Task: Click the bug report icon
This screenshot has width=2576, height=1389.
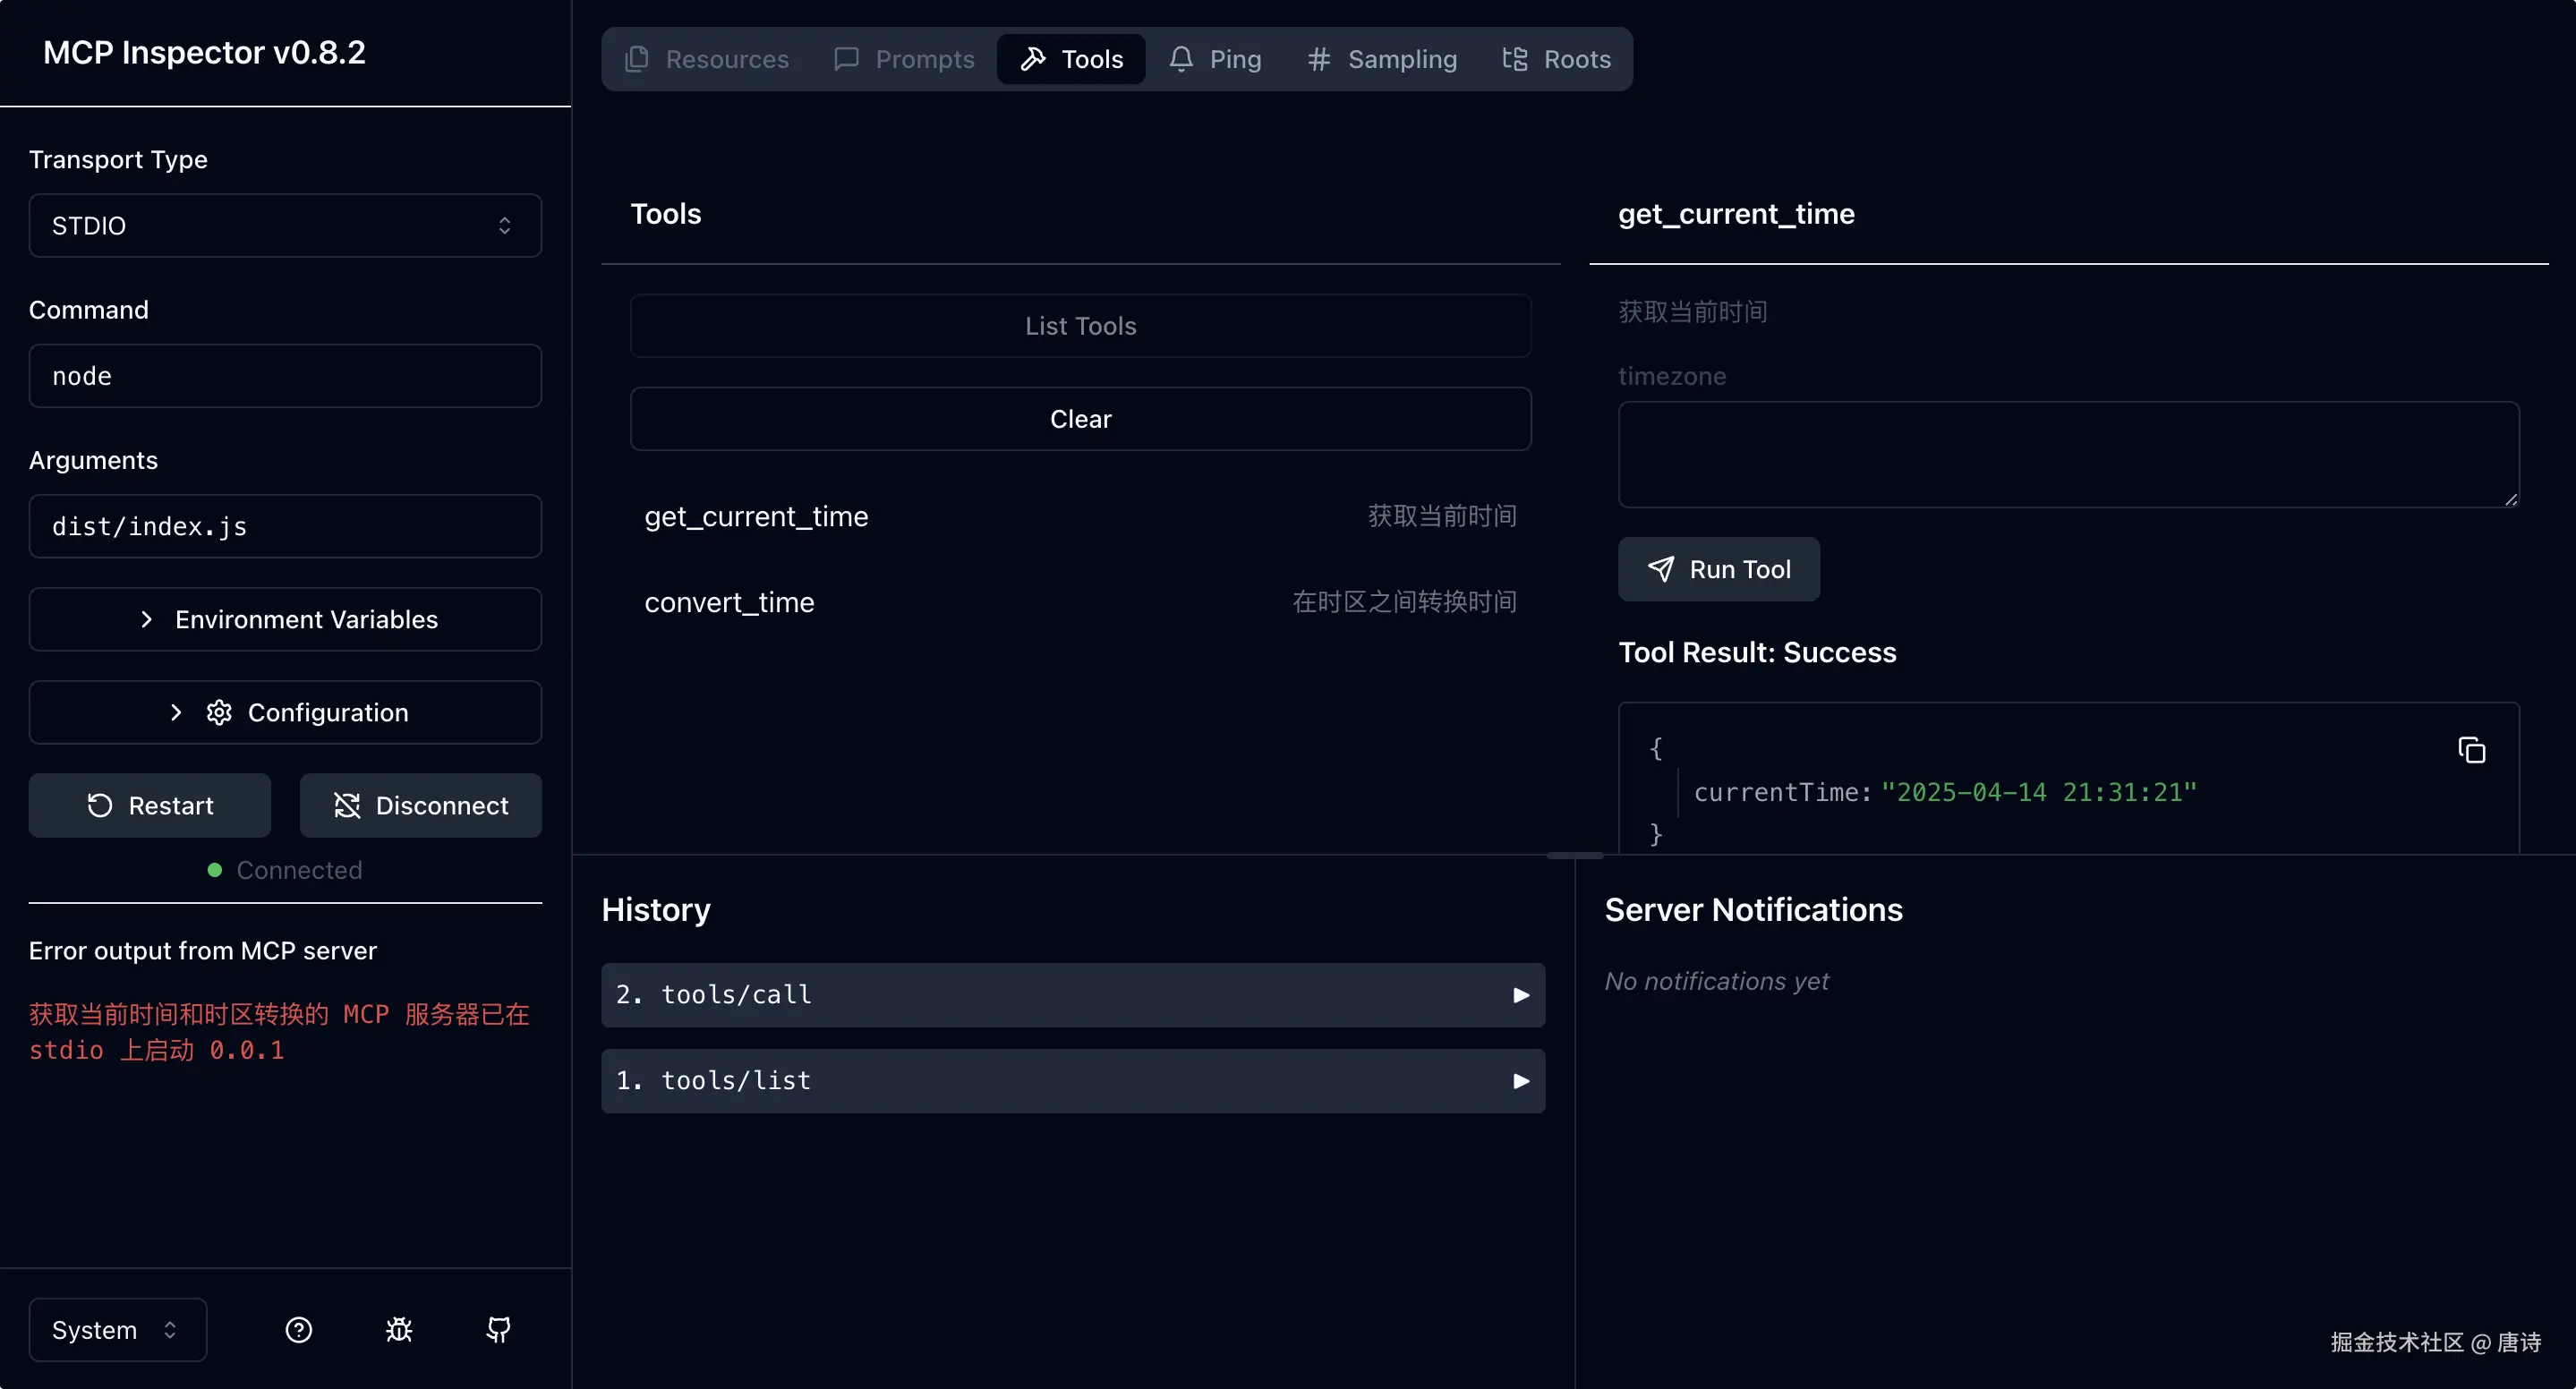Action: 399,1329
